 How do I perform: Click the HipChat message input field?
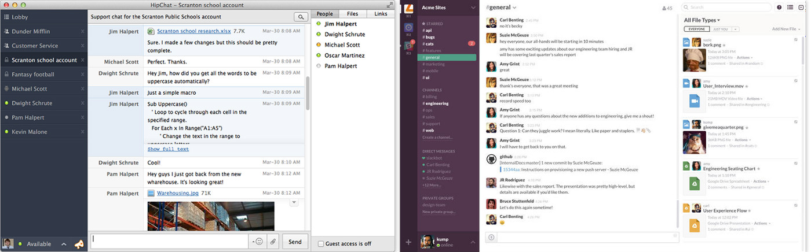point(170,242)
